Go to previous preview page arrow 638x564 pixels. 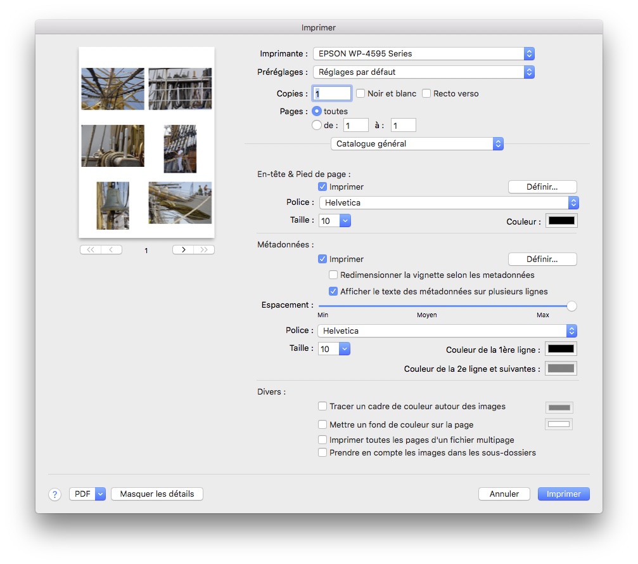coord(112,250)
